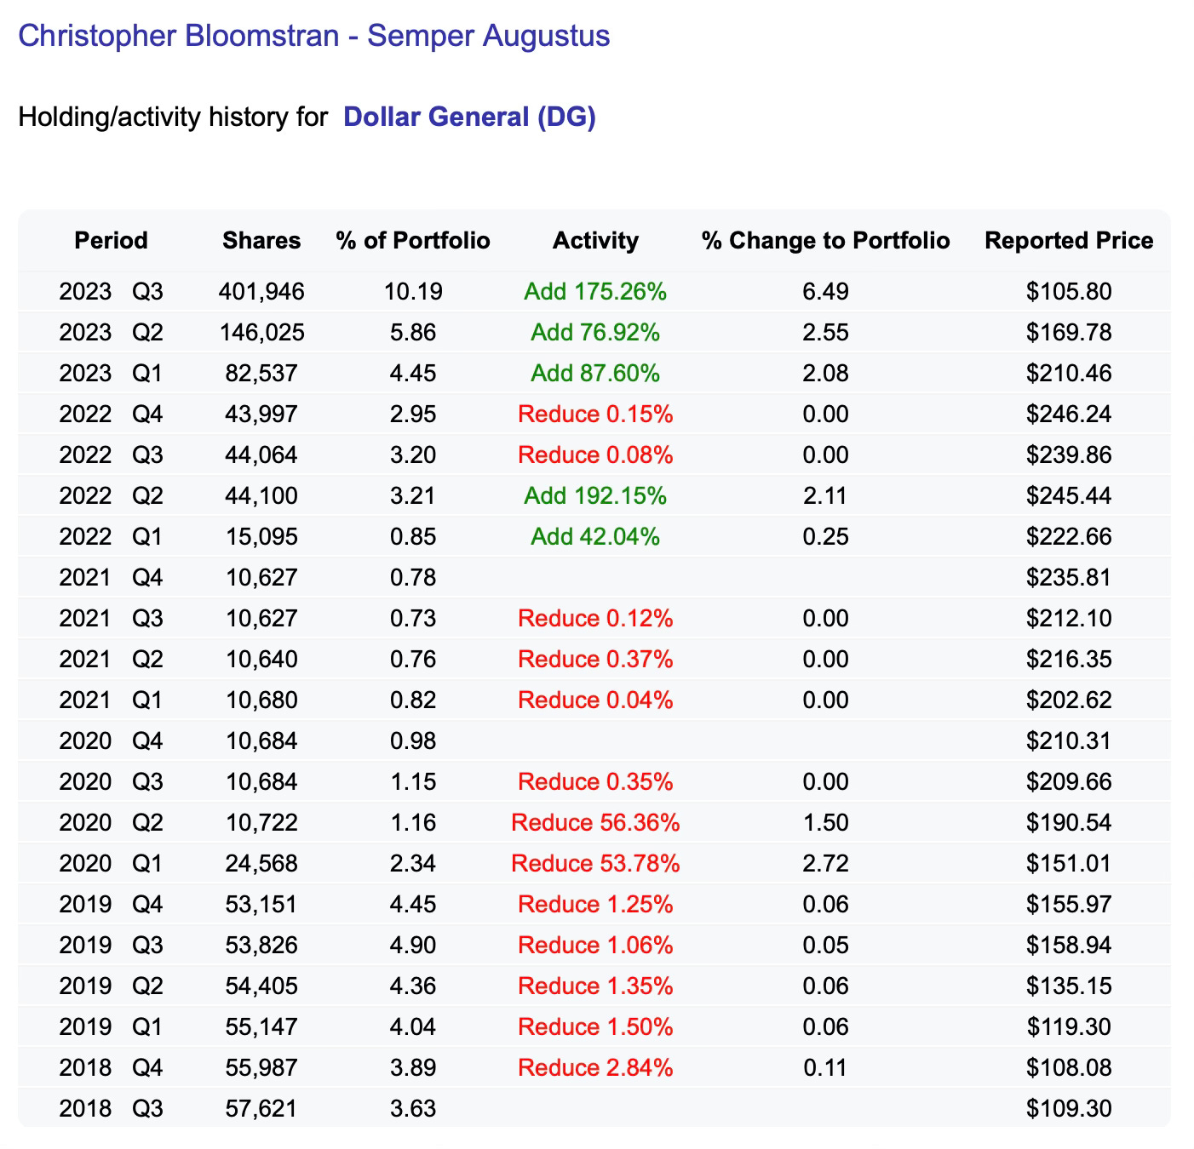Screen dimensions: 1194x1149
Task: Click the Reported Price column header
Action: pyautogui.click(x=1069, y=241)
